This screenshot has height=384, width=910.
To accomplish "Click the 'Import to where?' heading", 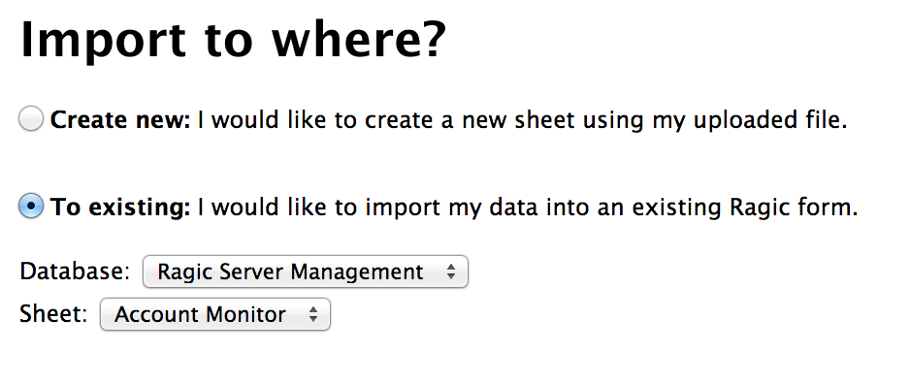I will pyautogui.click(x=233, y=40).
